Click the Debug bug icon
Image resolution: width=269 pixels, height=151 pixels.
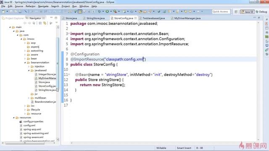pos(99,11)
